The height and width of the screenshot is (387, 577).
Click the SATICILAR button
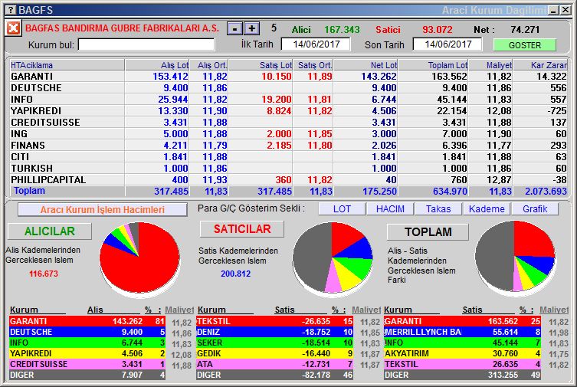point(242,229)
